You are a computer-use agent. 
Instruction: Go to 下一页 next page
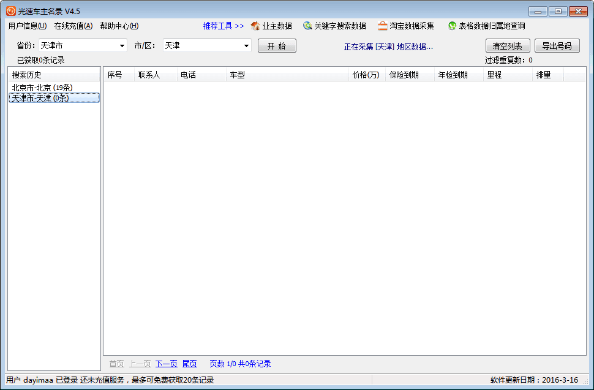(x=166, y=364)
